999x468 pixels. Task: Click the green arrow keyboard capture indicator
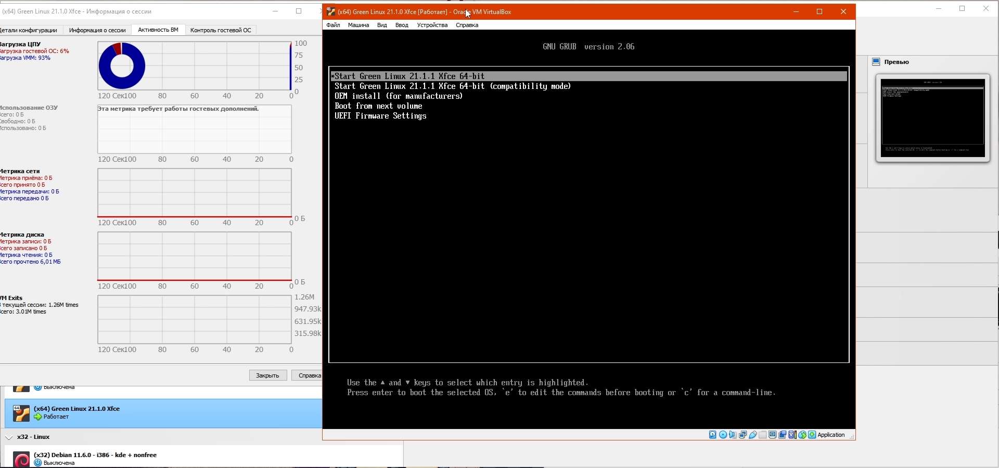pos(812,435)
